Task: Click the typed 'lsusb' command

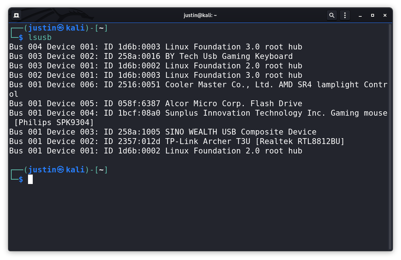Action: point(40,37)
